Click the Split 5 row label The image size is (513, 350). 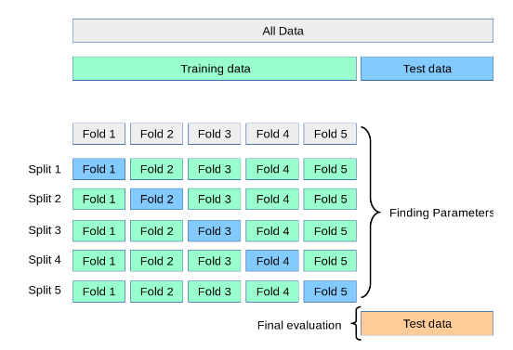(x=45, y=291)
